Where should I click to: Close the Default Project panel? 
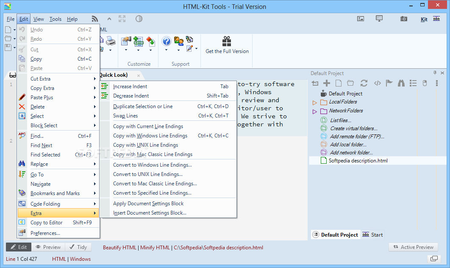(442, 73)
